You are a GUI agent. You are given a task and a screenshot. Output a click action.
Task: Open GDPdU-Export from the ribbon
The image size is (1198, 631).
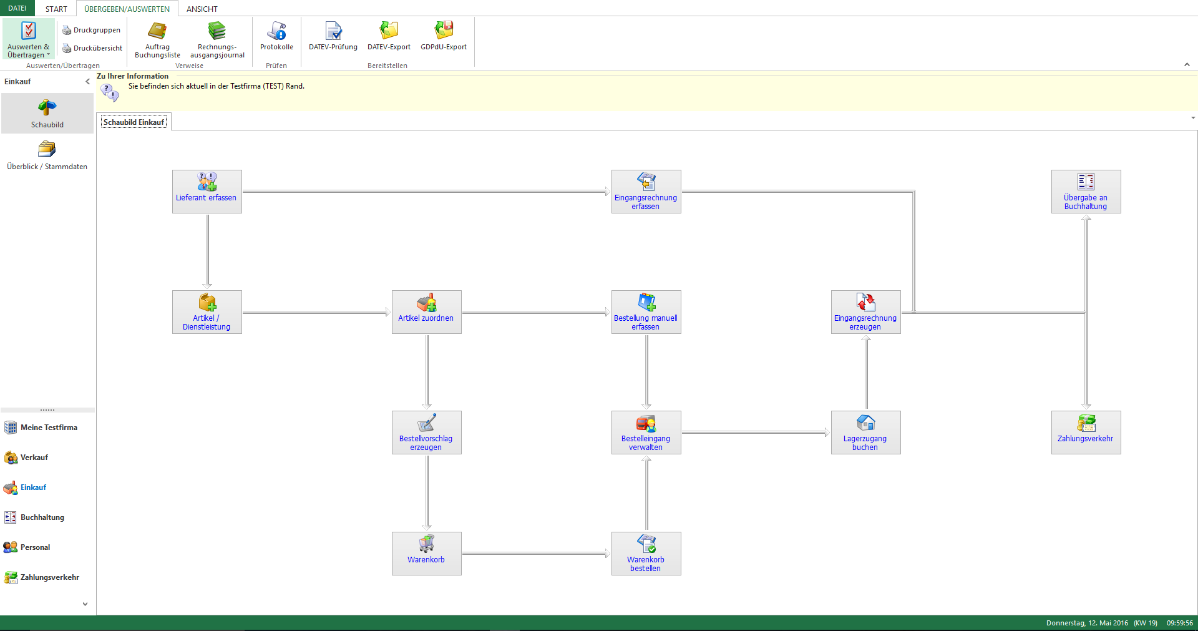click(x=443, y=36)
